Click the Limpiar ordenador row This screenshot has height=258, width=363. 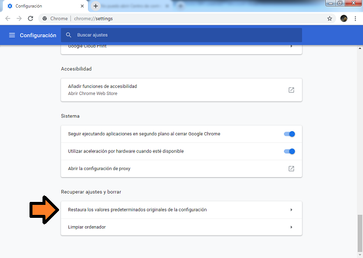click(x=181, y=227)
